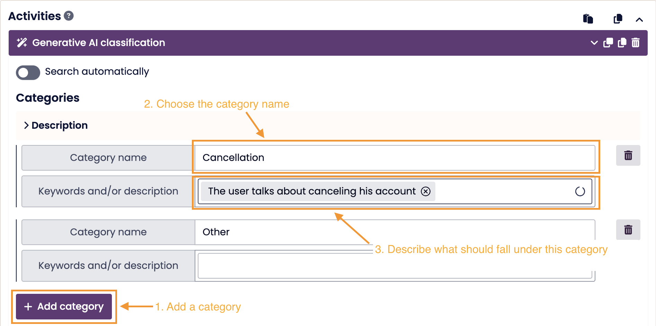Click the Cancellation keywords description input area
This screenshot has height=326, width=656.
tap(502, 191)
